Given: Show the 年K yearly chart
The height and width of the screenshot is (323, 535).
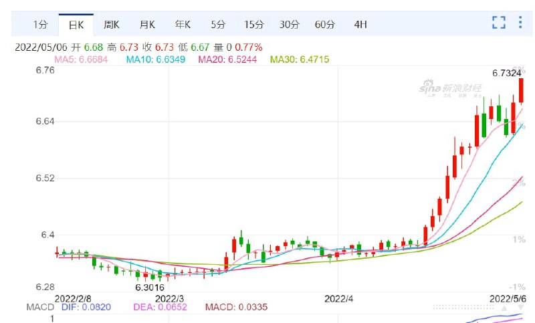Looking at the screenshot, I should click(183, 25).
